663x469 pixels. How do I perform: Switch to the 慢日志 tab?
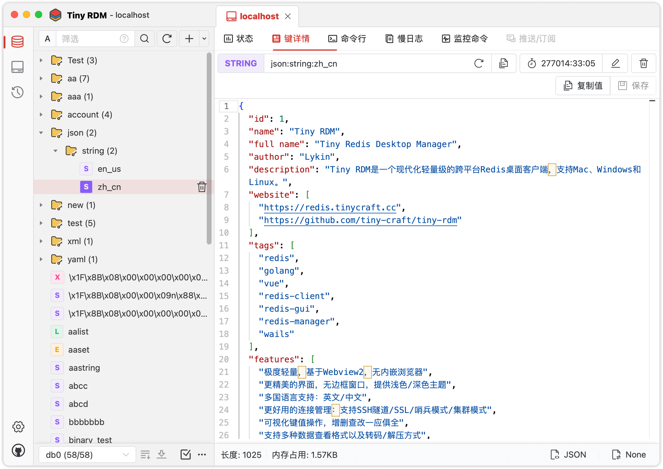[x=404, y=39]
